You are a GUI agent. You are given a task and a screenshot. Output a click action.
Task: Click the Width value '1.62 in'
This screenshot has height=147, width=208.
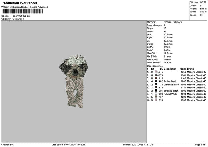pos(203,12)
